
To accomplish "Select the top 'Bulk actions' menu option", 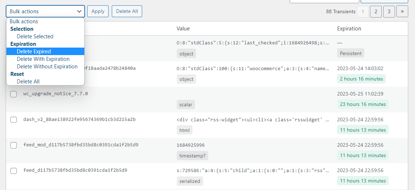I will (45, 21).
